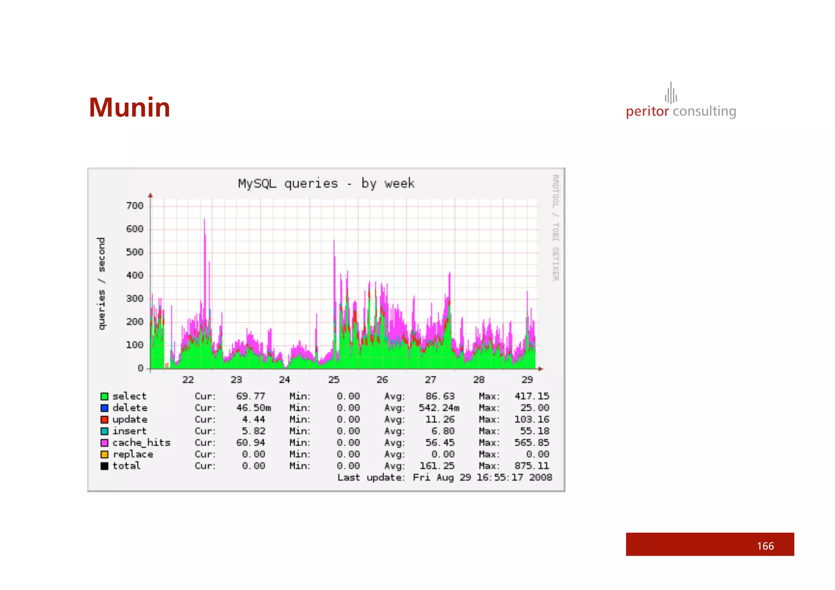Screen dimensions: 835x590
Task: Click update's Max value 103.16
Action: (x=532, y=420)
